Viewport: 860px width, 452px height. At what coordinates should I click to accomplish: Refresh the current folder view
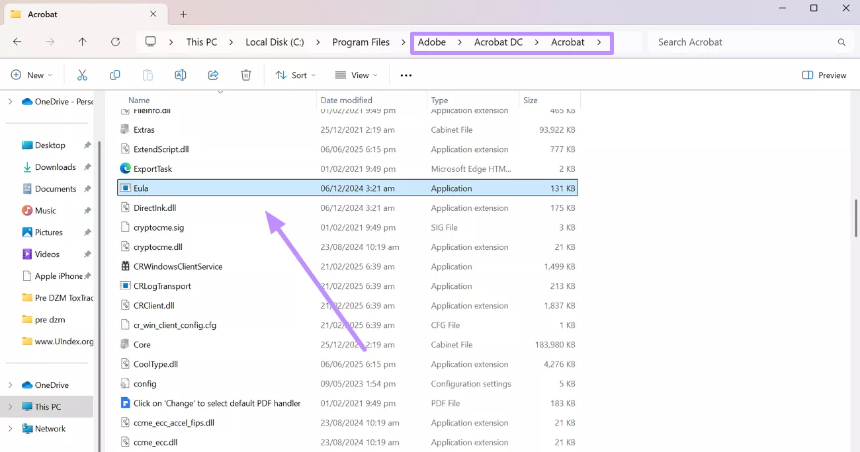pyautogui.click(x=115, y=42)
